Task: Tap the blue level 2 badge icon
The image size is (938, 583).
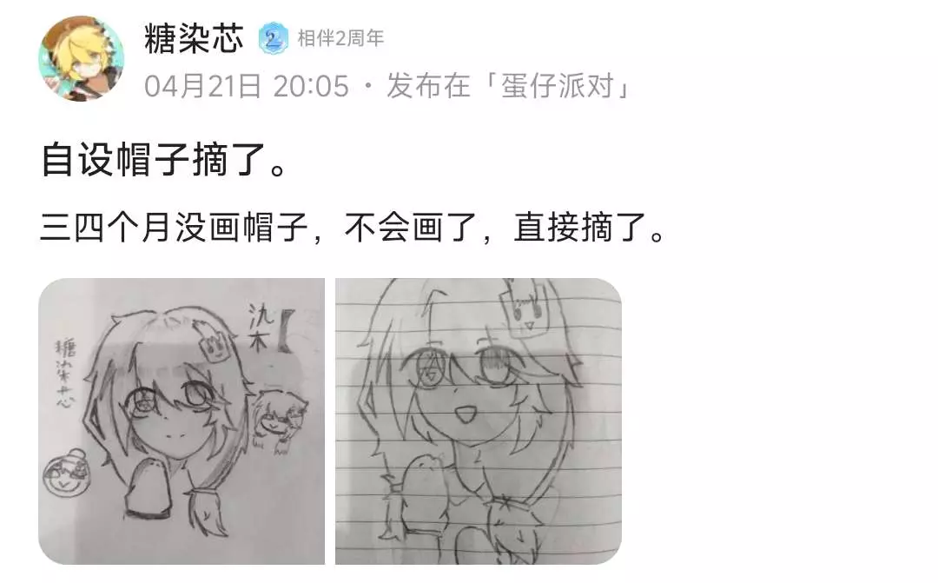Action: tap(273, 39)
